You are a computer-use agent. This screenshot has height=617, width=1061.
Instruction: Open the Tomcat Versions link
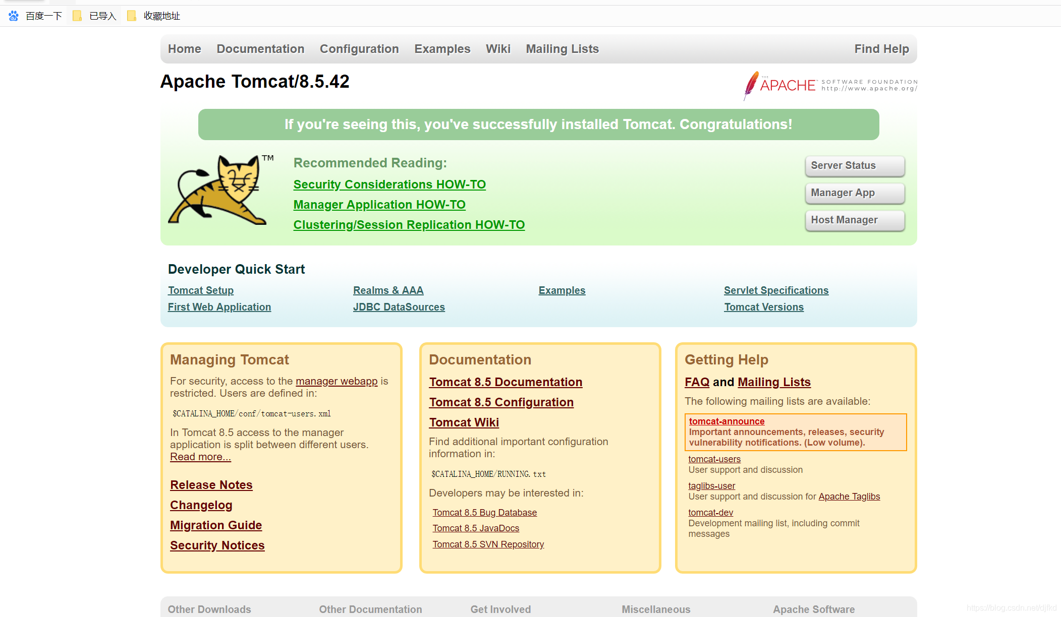click(764, 307)
